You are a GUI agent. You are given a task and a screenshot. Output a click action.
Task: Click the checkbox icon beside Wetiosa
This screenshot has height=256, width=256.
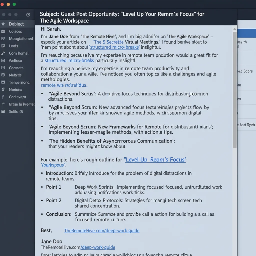[x=3, y=60]
